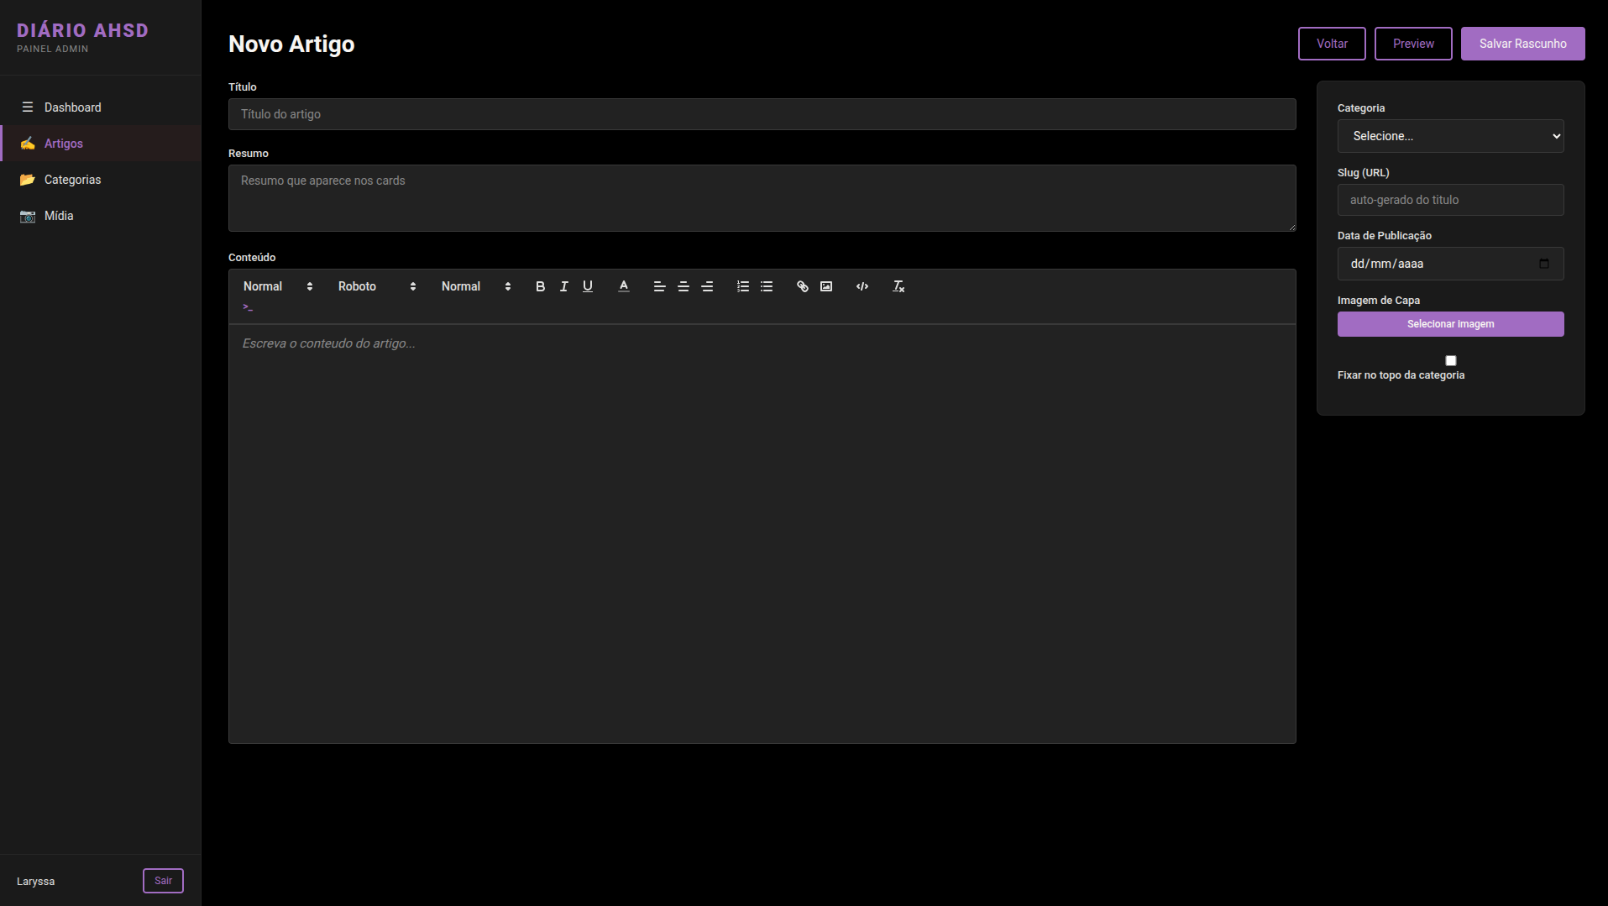Expand the Normal dropdown left of Roboto
Viewport: 1608px width, 906px height.
[x=277, y=286]
